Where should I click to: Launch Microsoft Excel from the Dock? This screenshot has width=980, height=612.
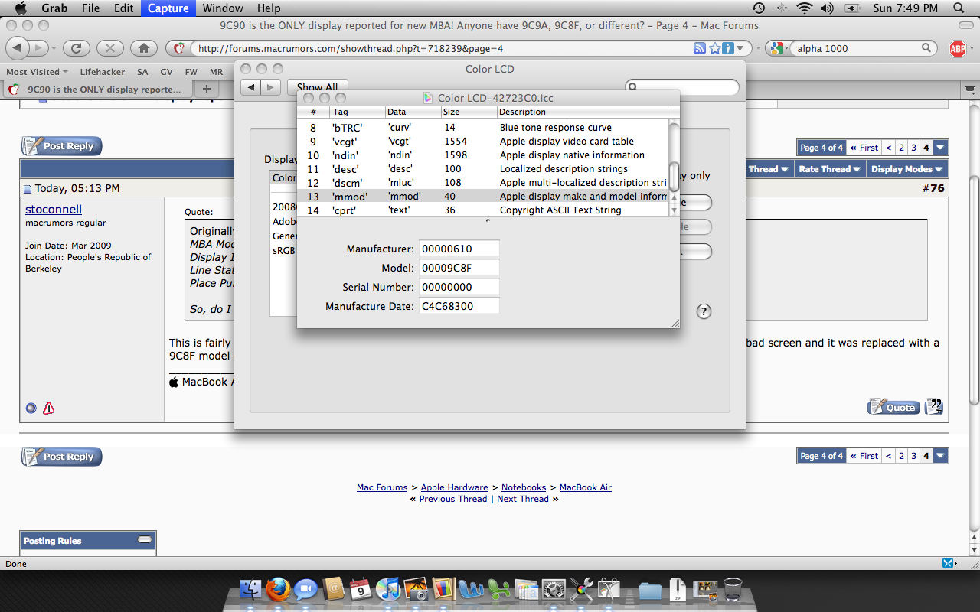click(x=498, y=589)
